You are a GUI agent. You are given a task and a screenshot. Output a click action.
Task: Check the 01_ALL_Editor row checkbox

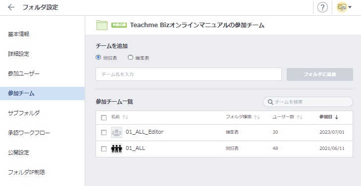click(x=104, y=133)
